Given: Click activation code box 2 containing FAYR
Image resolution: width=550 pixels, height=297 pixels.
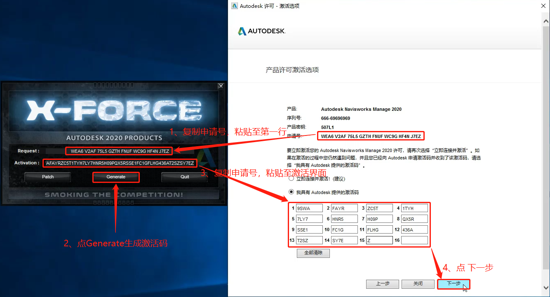Looking at the screenshot, I should (344, 208).
